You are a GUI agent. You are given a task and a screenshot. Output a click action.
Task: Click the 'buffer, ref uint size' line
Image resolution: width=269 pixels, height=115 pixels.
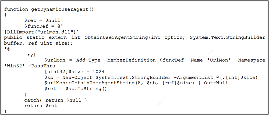pos(38,43)
